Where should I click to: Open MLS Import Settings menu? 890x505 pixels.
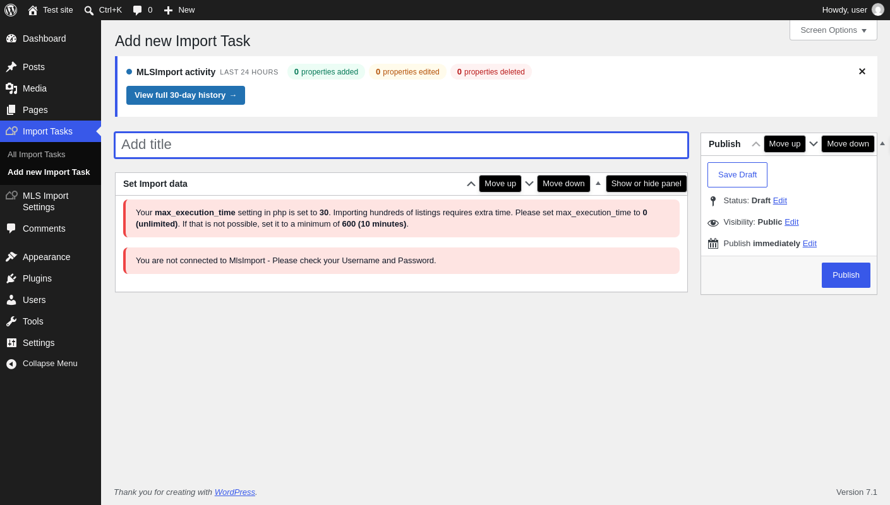click(51, 201)
